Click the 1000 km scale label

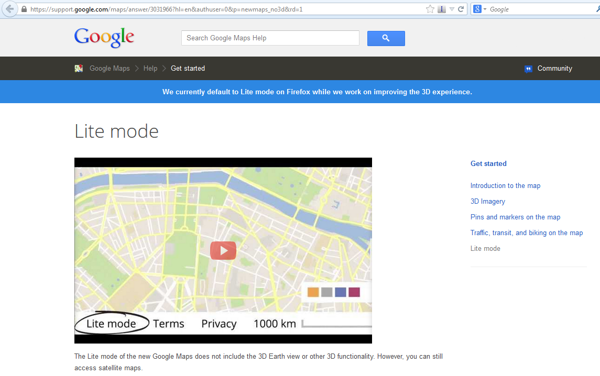click(x=275, y=324)
